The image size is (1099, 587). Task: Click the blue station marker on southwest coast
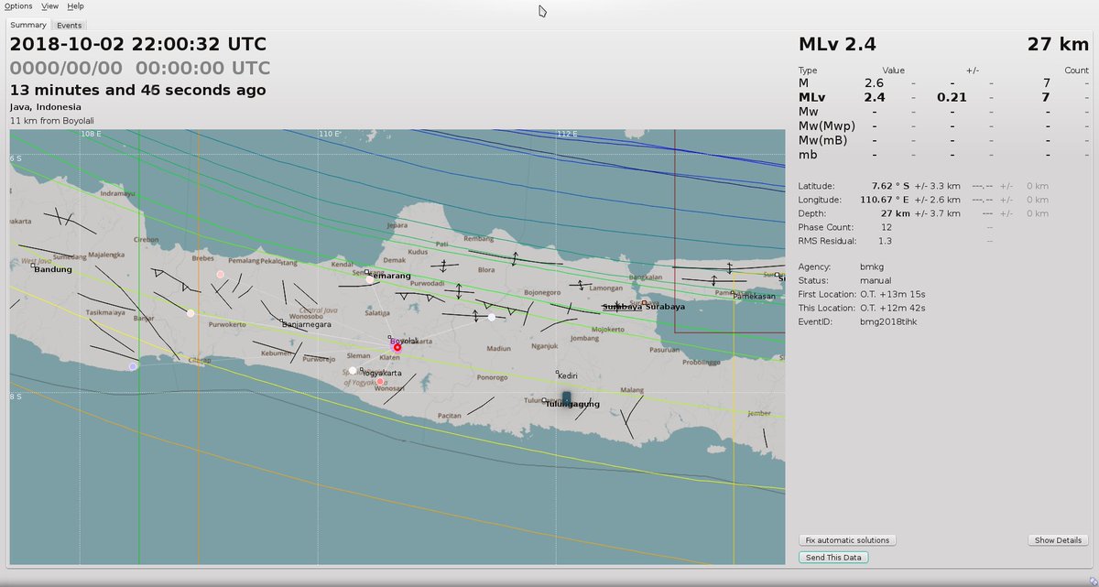click(x=133, y=366)
